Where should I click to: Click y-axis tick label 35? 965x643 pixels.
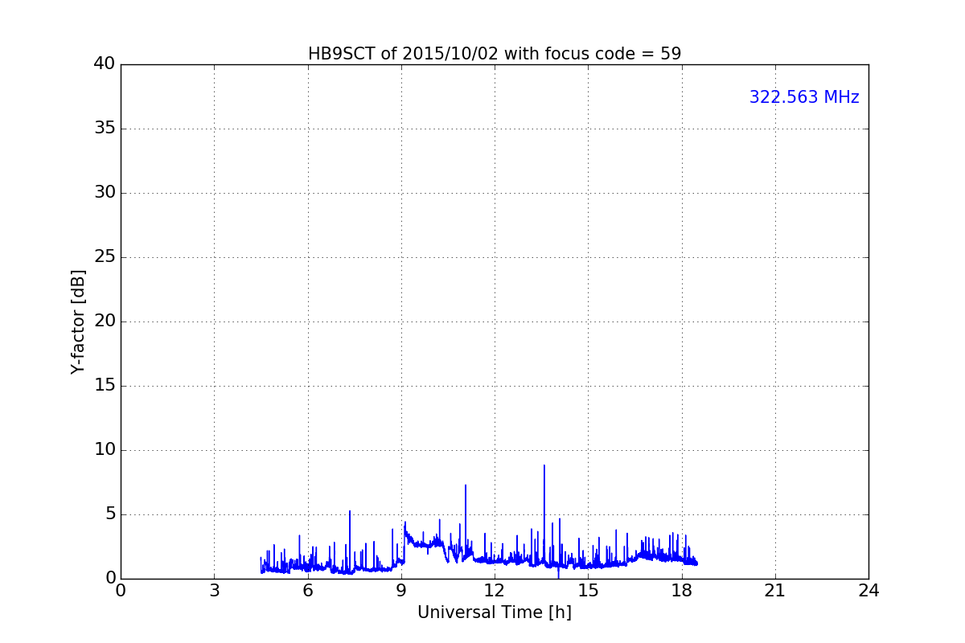point(105,129)
